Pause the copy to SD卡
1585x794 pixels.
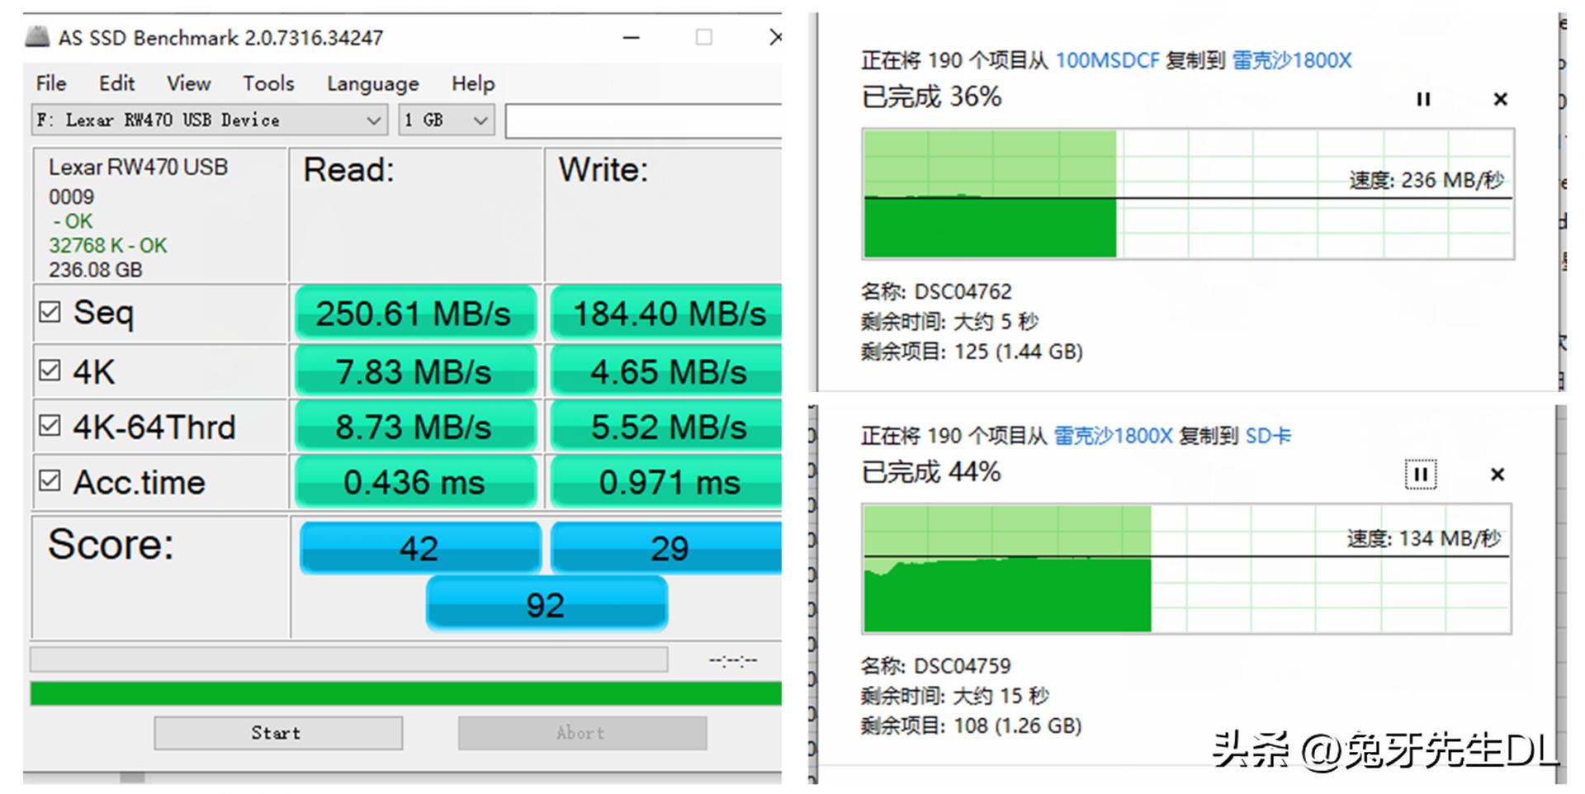coord(1420,475)
